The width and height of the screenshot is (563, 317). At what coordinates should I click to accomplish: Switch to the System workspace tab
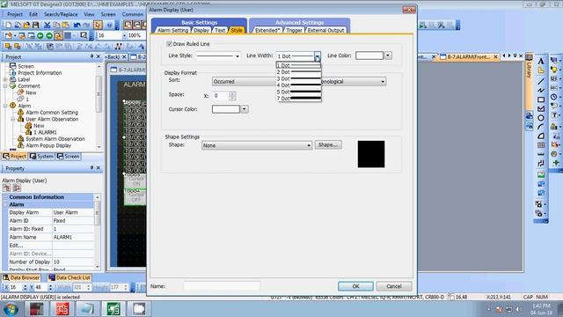click(x=41, y=157)
